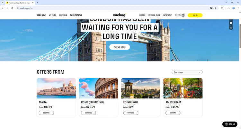Click the Amsterdam bicycles offer thumbnail
Screen dimensions: 241x129
tap(183, 88)
